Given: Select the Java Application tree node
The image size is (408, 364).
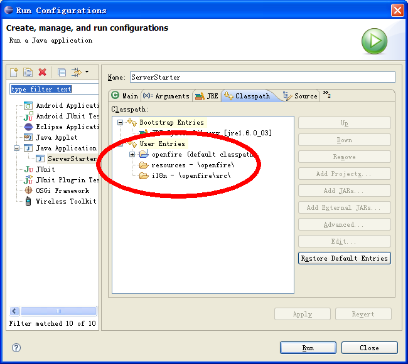Looking at the screenshot, I should [66, 148].
